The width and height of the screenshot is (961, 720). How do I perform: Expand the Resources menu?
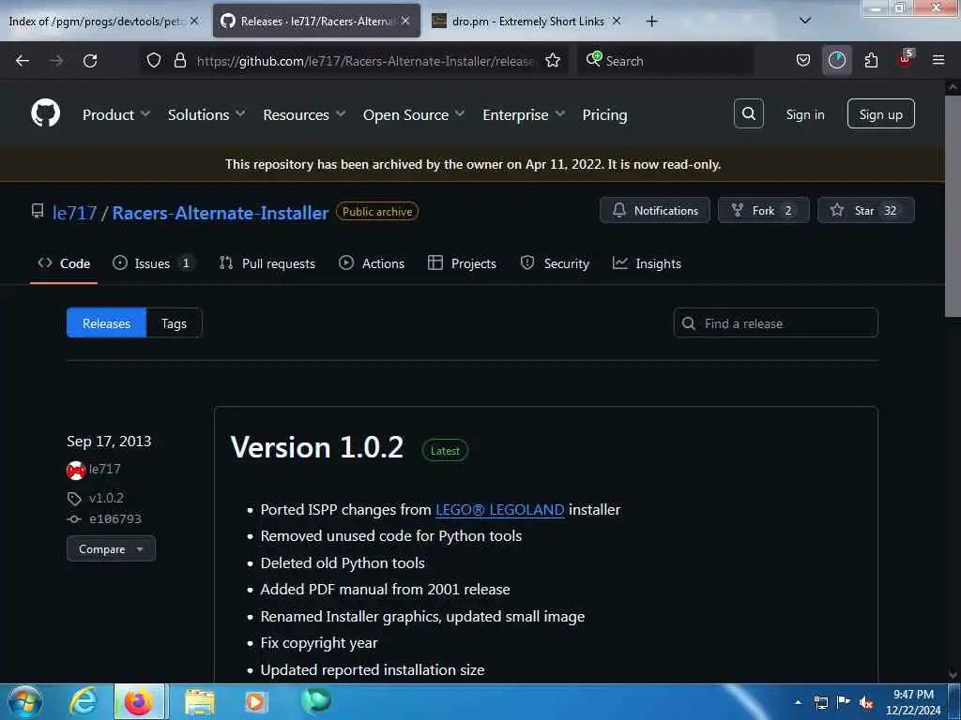point(304,114)
